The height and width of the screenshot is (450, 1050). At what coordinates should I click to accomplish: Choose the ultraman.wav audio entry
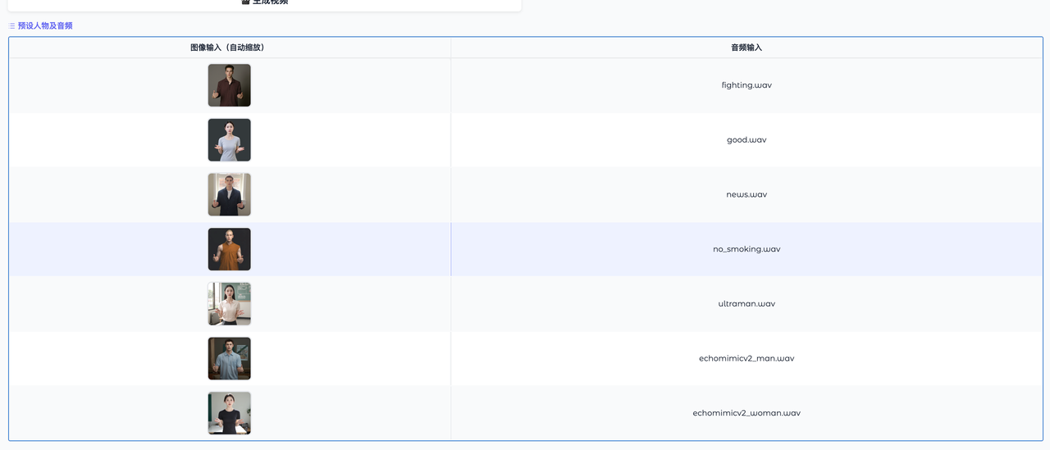[746, 304]
